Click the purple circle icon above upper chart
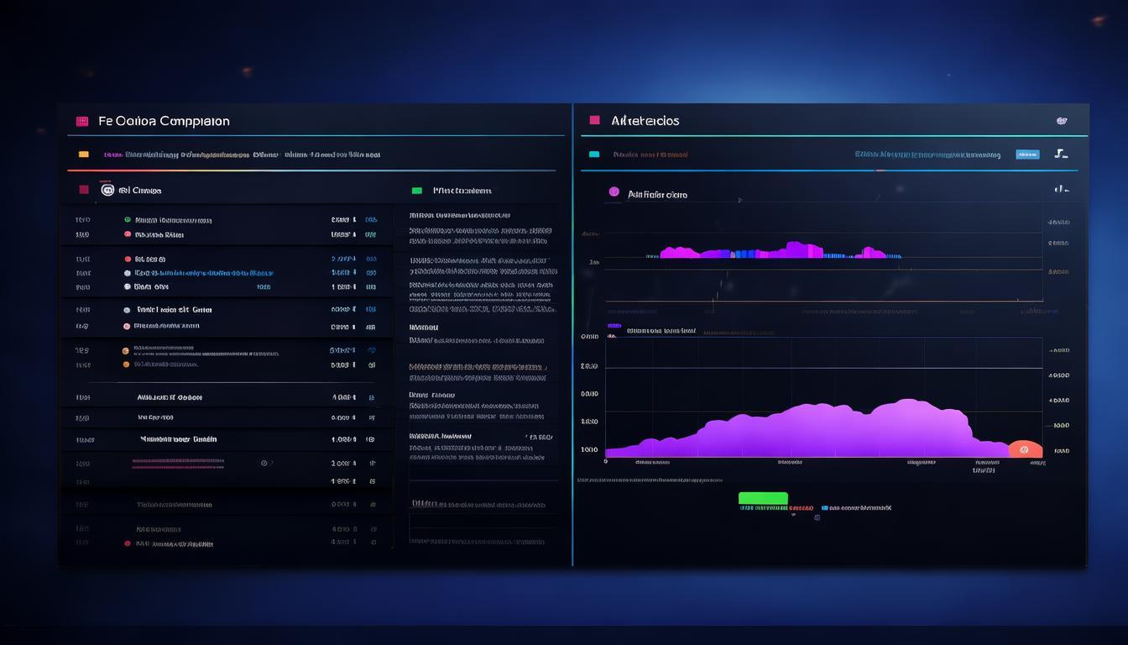Screen dimensions: 1128x645 coord(614,193)
